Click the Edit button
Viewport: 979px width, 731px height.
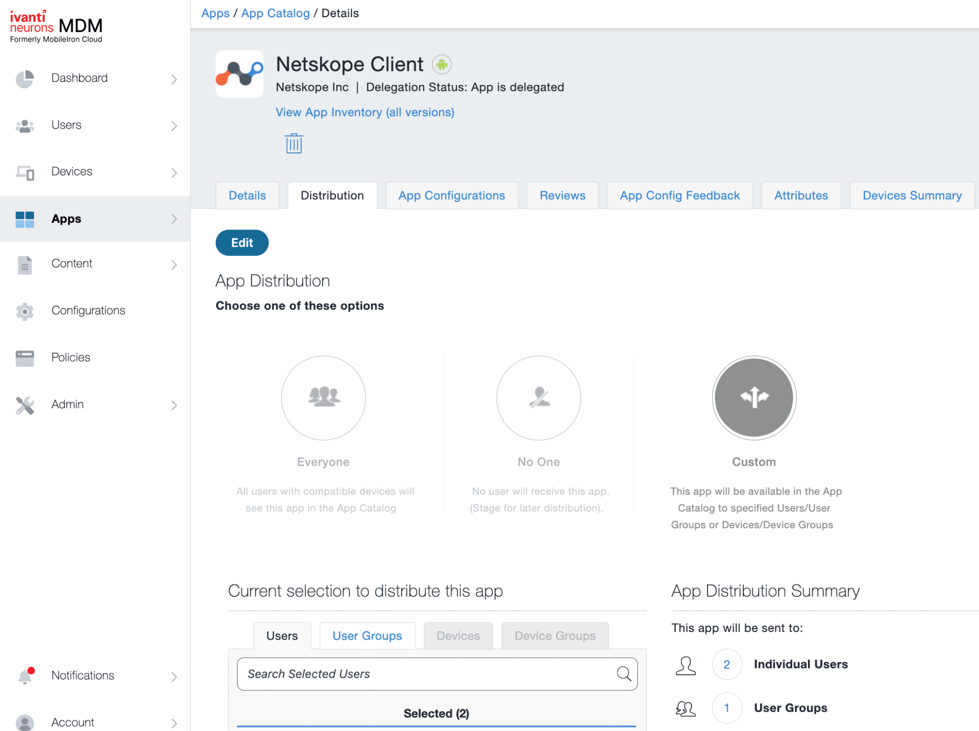pos(241,242)
